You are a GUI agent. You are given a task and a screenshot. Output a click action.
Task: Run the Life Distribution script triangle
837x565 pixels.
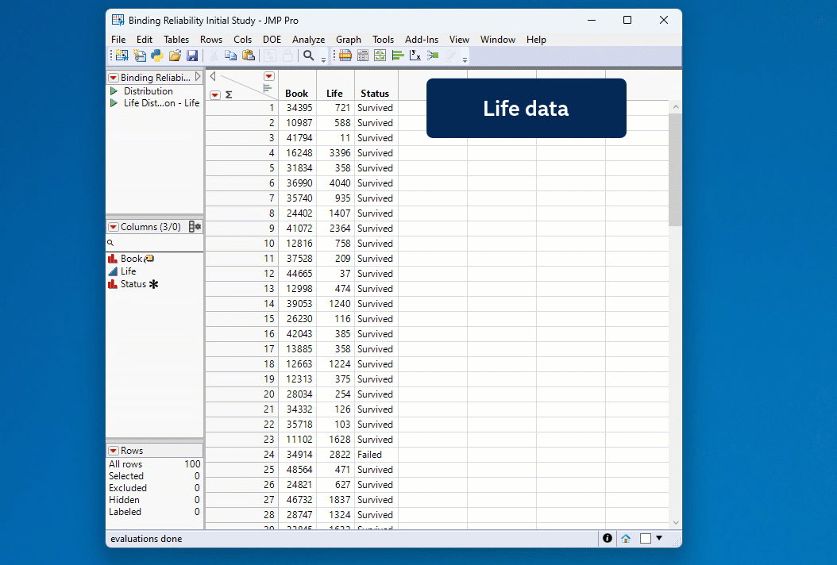coord(114,103)
